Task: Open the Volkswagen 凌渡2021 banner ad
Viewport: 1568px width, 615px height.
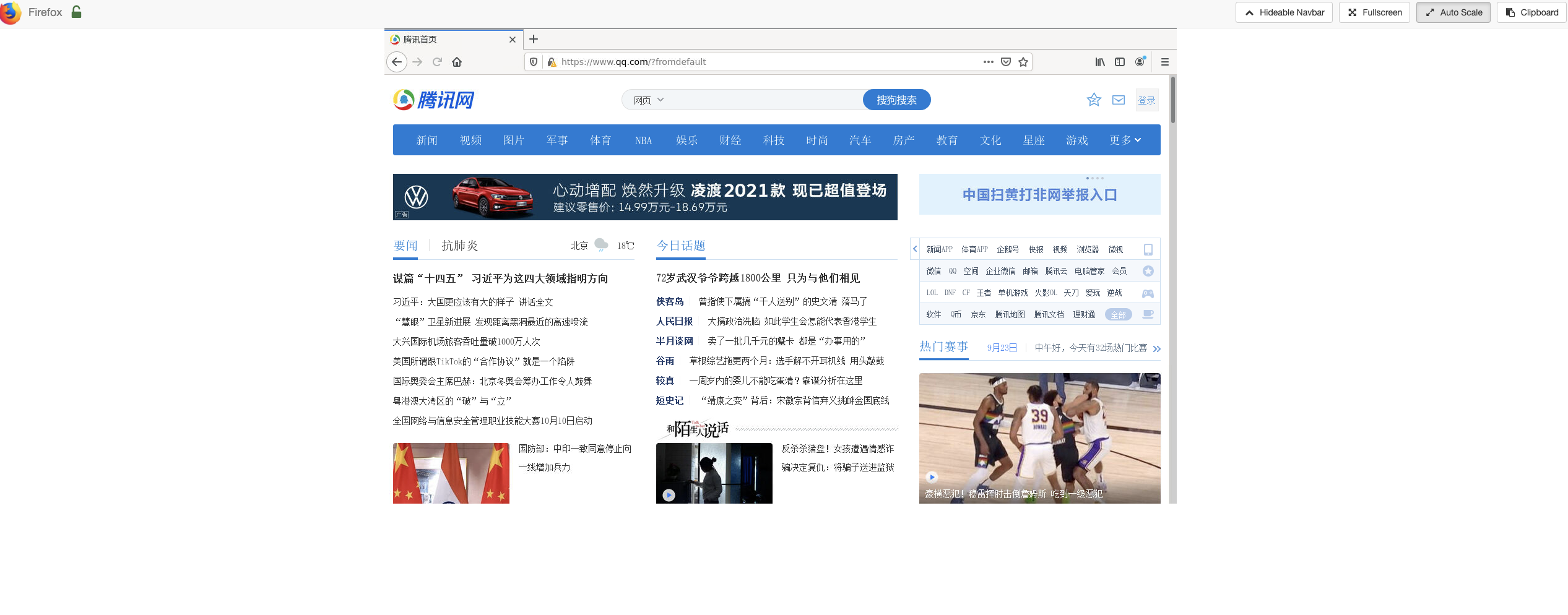Action: coord(645,197)
